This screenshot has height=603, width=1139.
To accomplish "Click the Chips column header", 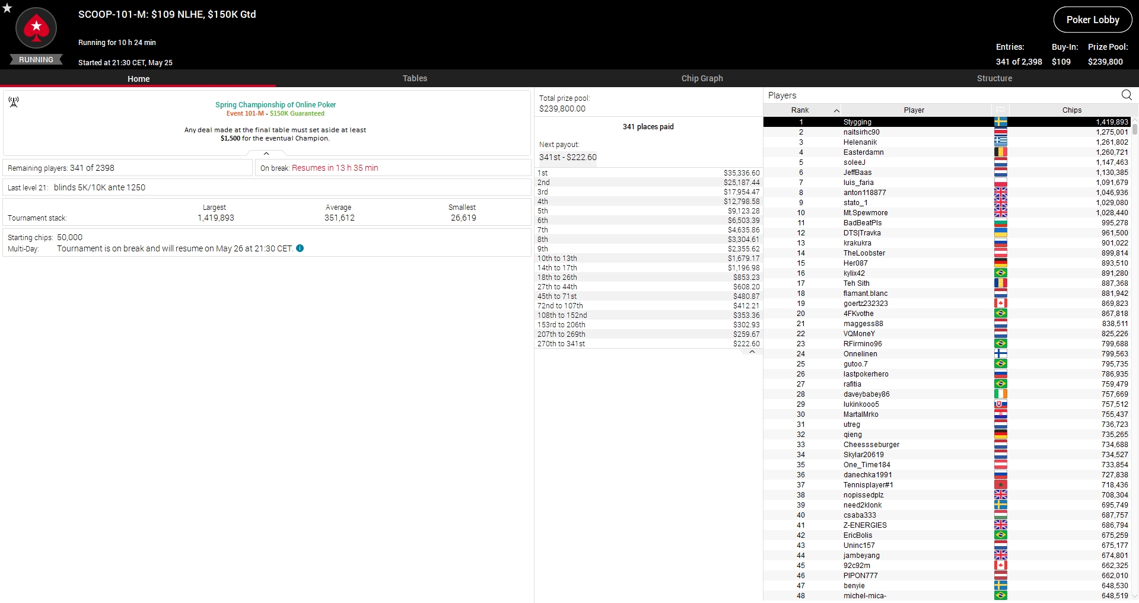I will click(x=1071, y=110).
